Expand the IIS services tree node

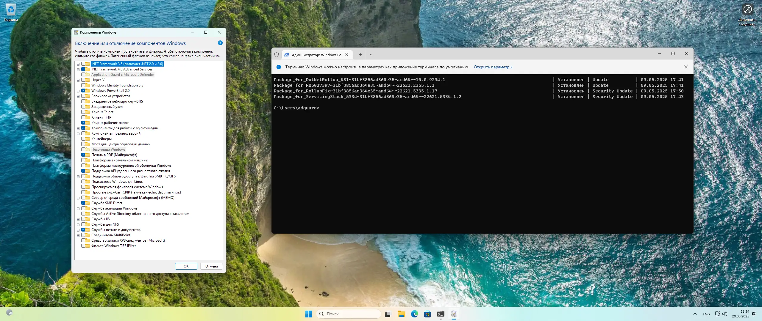coord(78,219)
